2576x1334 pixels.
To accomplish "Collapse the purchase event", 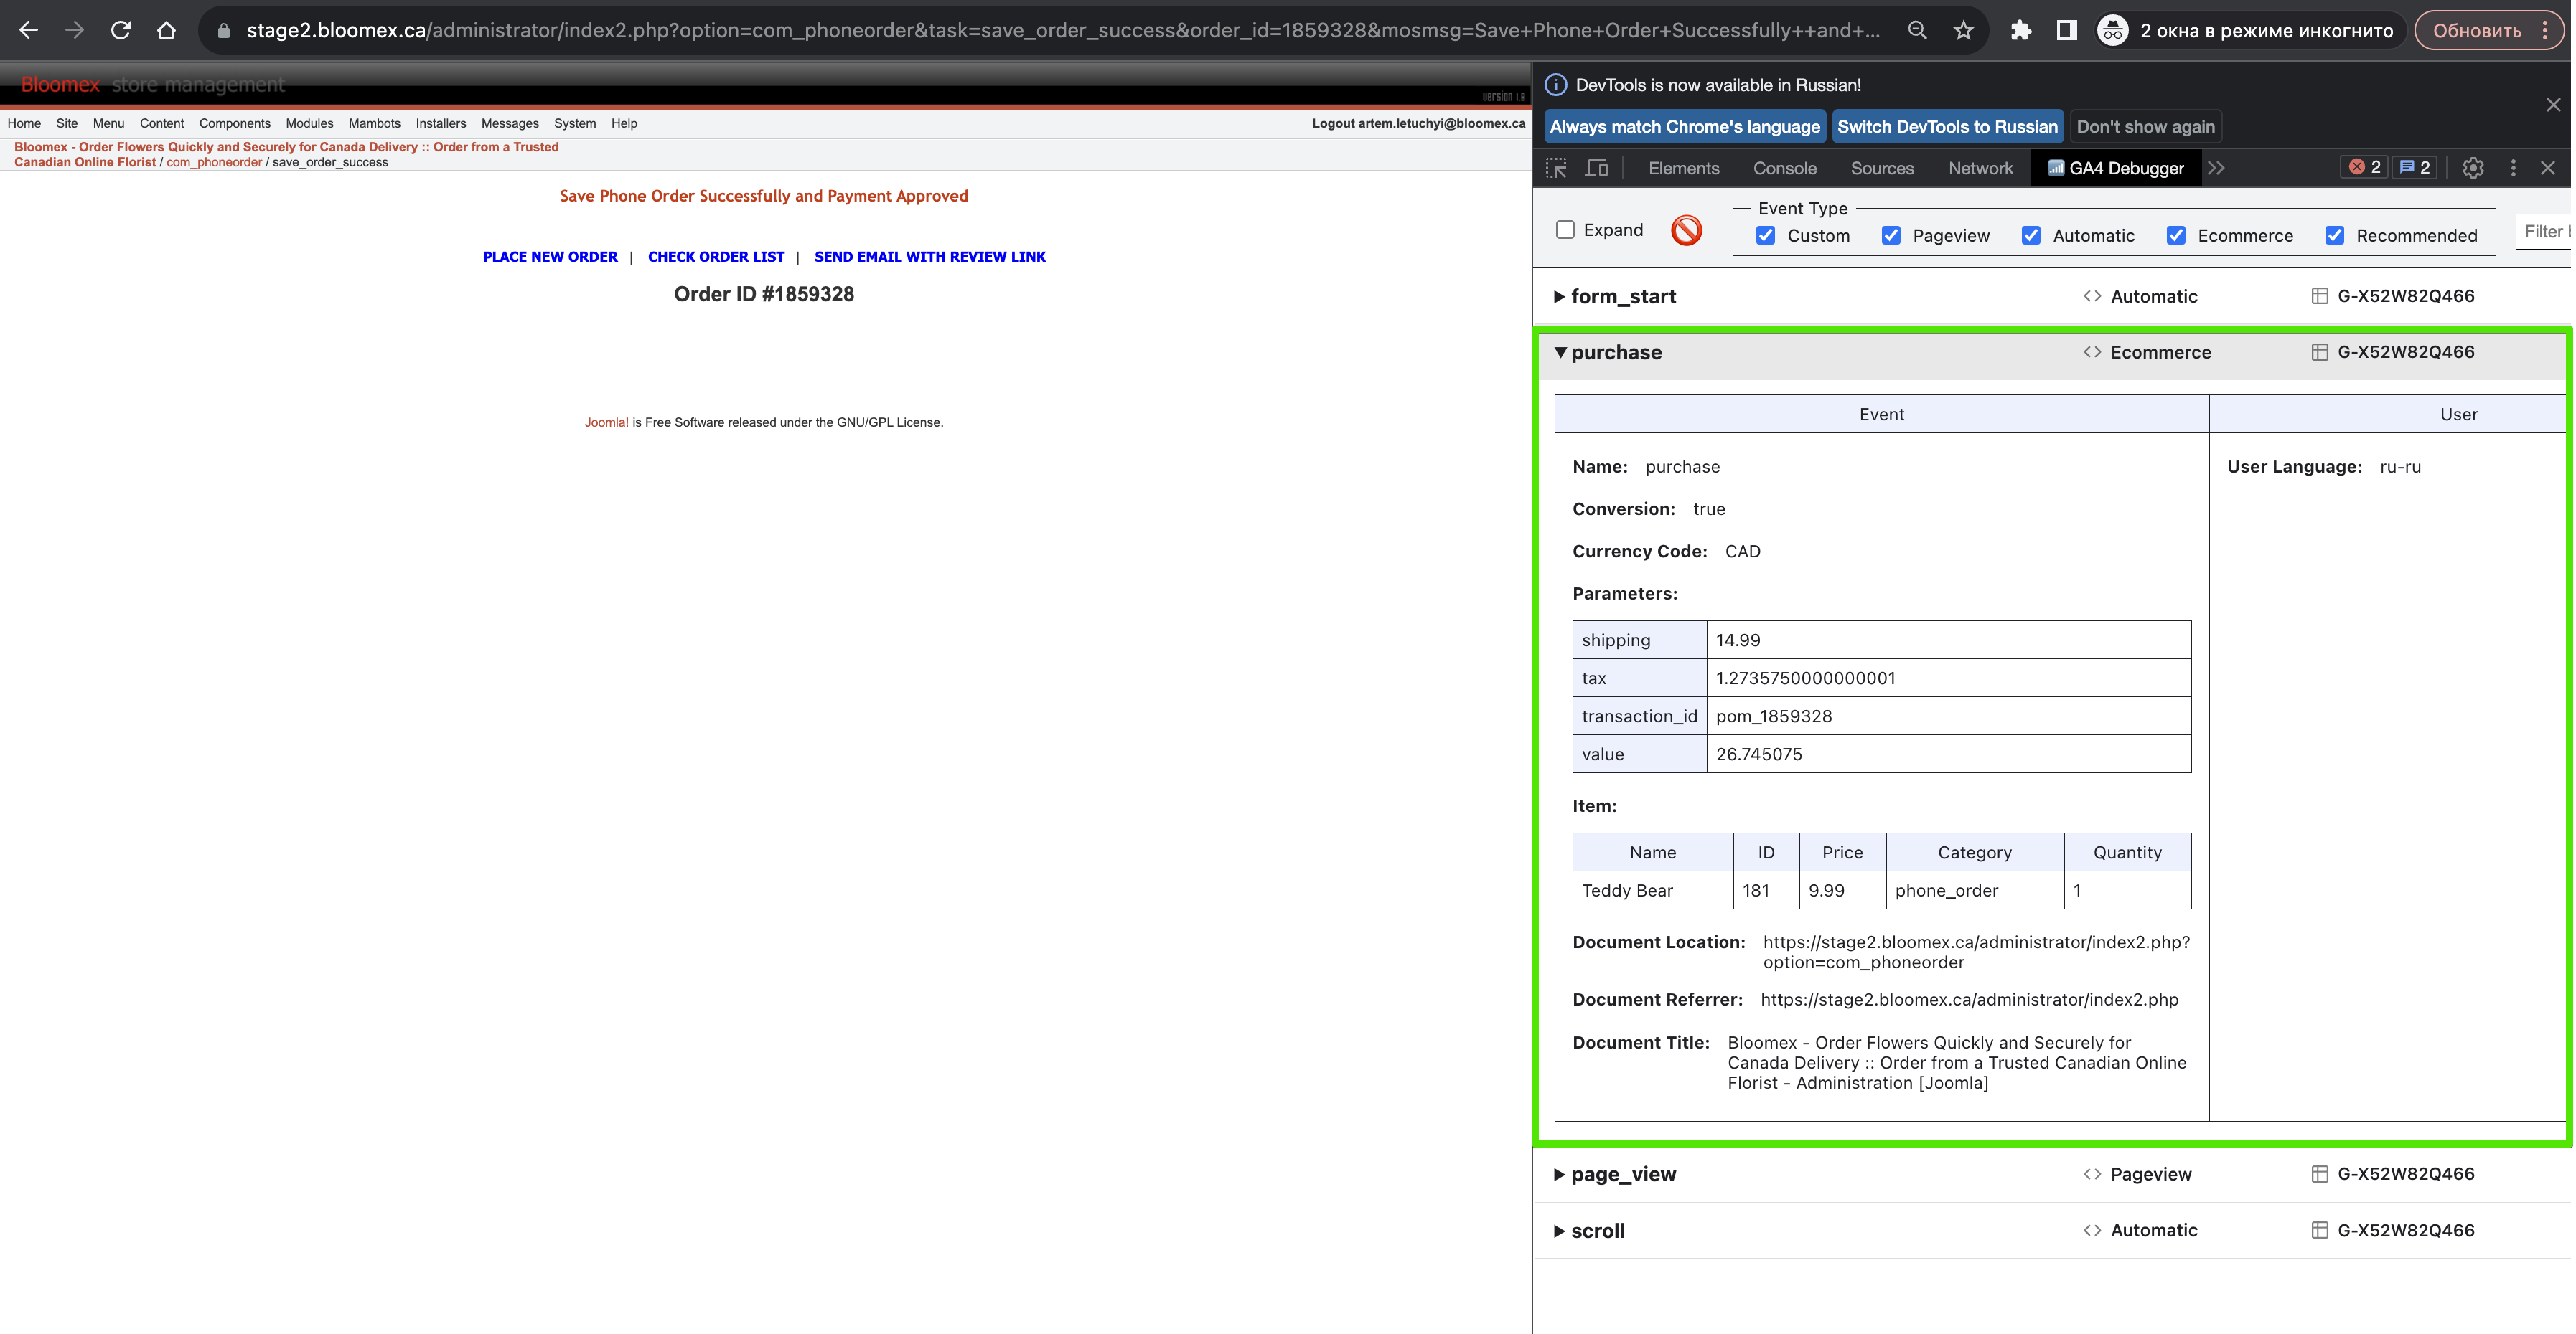I will pyautogui.click(x=1560, y=353).
